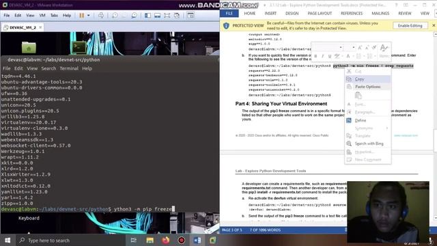Viewport: 437px width, 246px height.
Task: Click the take snapshot icon in VMware toolbar
Action: (x=115, y=16)
